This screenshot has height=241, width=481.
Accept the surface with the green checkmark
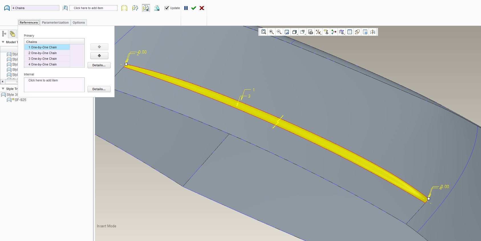194,8
